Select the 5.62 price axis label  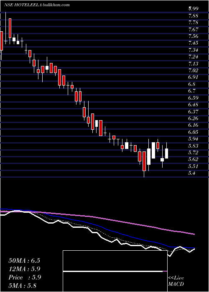pos(193,160)
